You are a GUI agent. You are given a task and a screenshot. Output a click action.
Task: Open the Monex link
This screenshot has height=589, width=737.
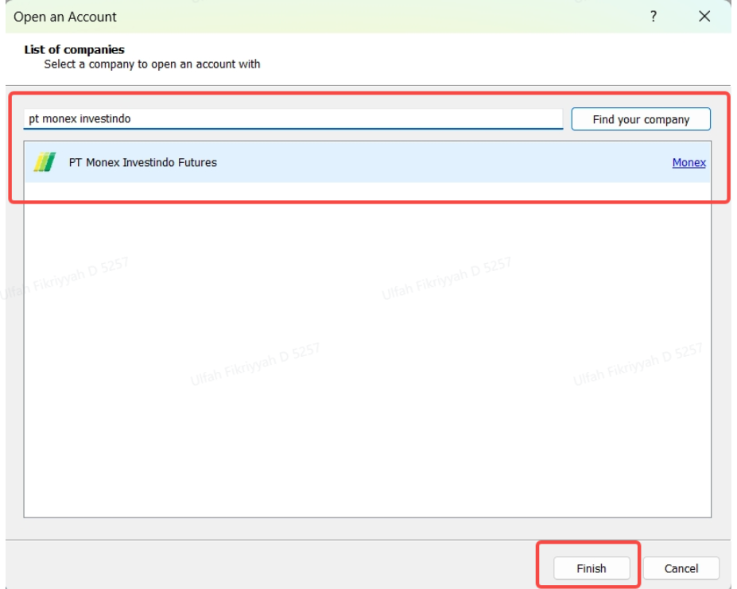(689, 163)
